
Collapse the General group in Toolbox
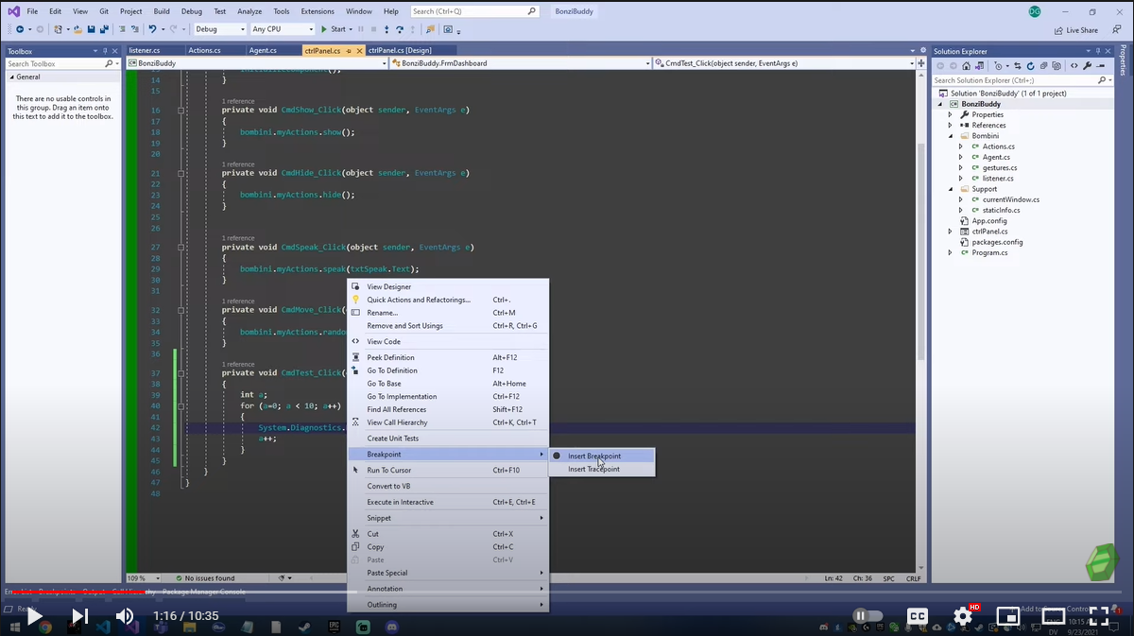point(11,77)
